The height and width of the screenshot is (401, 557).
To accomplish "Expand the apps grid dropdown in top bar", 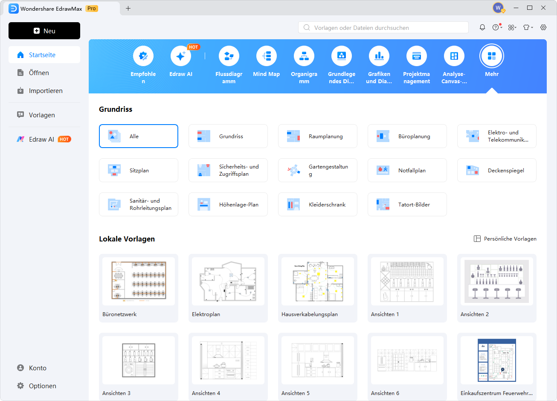I will pos(512,27).
